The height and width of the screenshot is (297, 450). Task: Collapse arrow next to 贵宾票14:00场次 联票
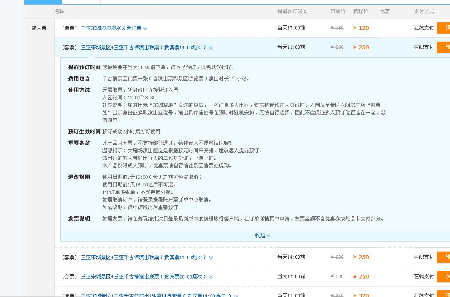tap(210, 48)
